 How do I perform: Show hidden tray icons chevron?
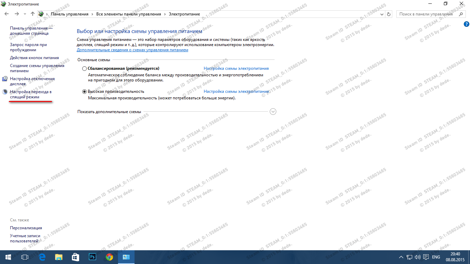tap(401, 257)
